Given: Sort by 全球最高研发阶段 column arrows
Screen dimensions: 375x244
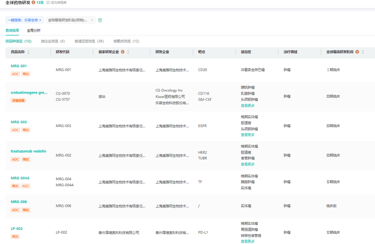Looking at the screenshot, I should point(363,52).
